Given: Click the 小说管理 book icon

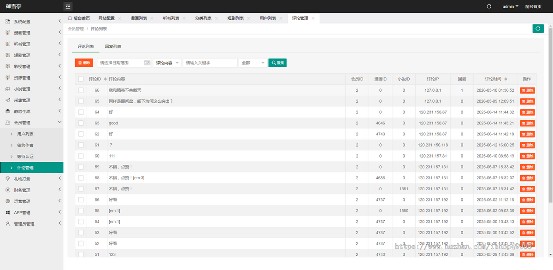Looking at the screenshot, I should click(x=8, y=89).
